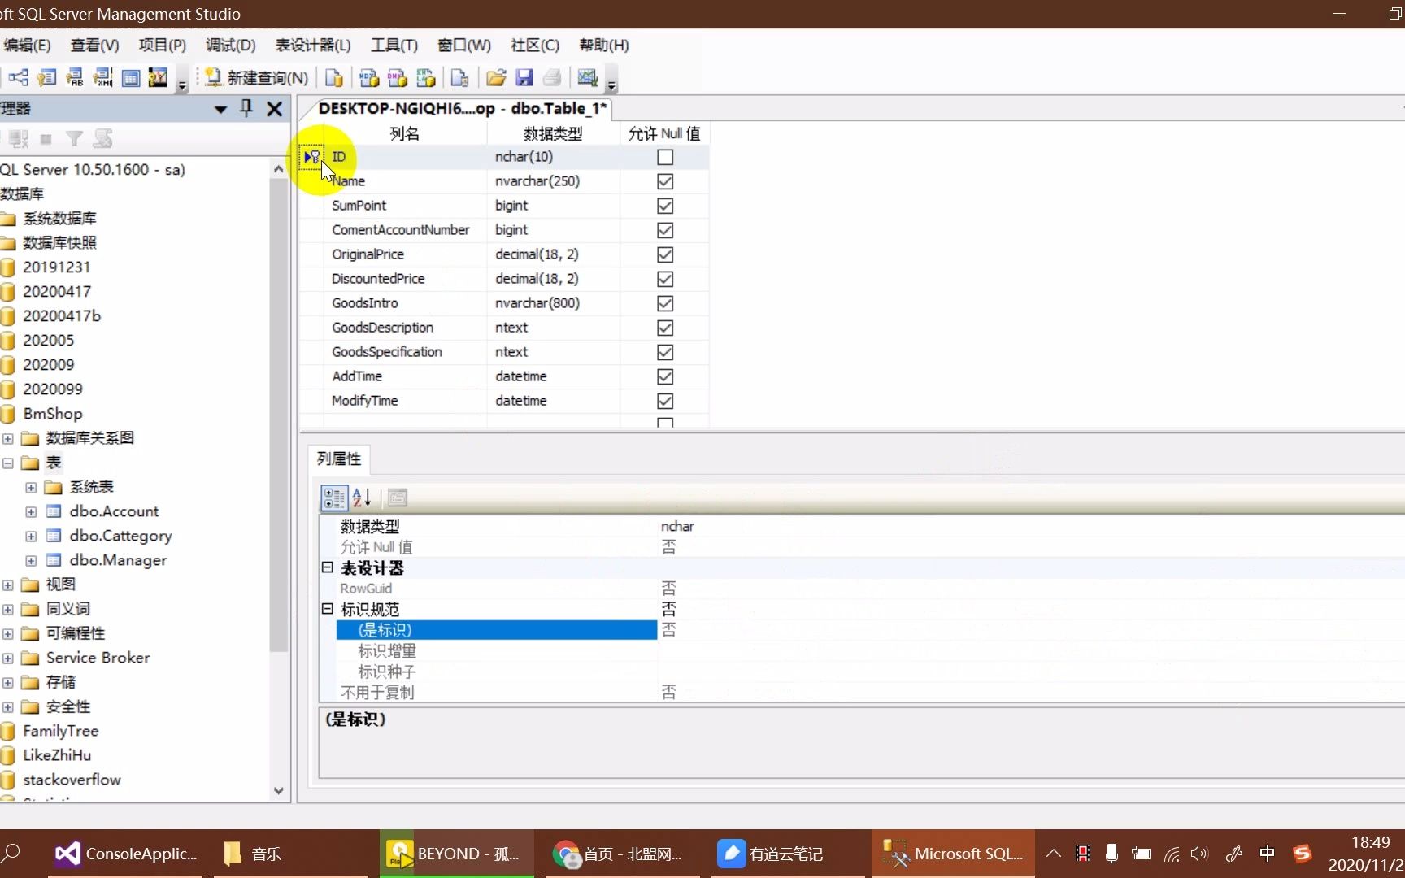Select the 列属性 tab
The width and height of the screenshot is (1405, 878).
[339, 459]
